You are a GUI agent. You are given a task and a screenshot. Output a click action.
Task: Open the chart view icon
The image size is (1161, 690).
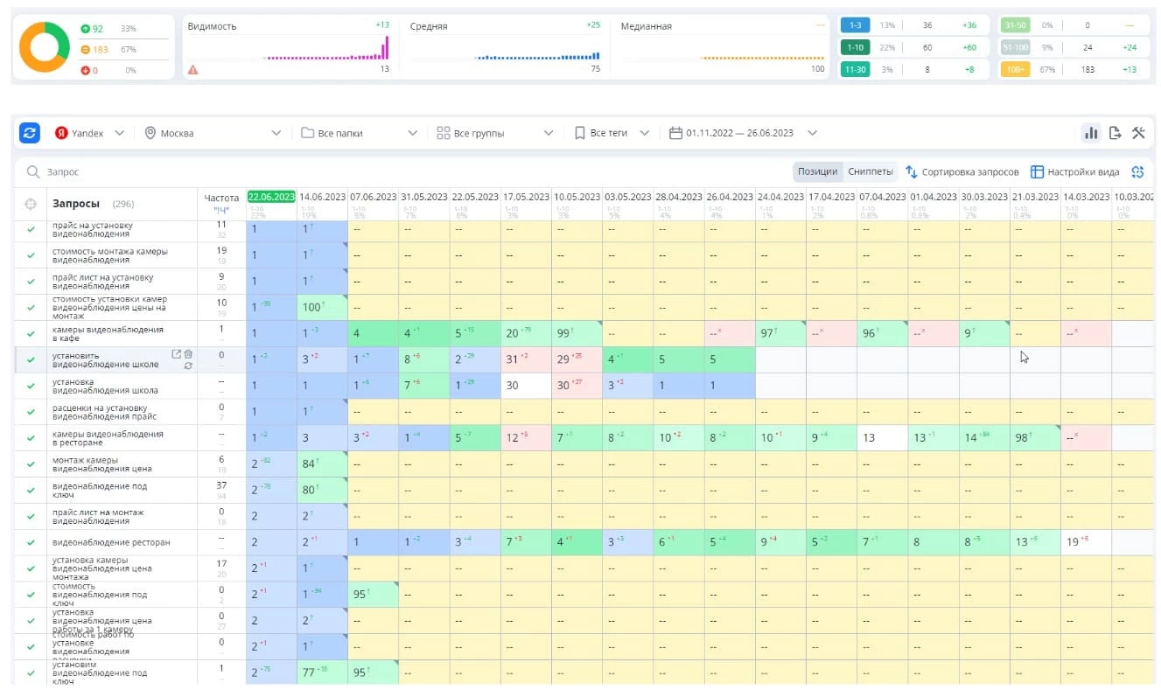point(1090,133)
